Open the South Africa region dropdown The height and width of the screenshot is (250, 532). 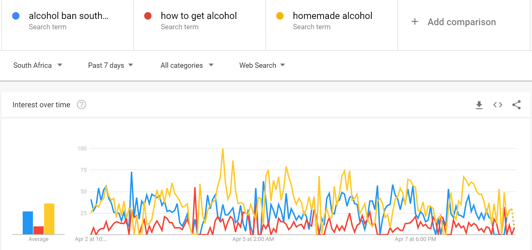[x=38, y=65]
